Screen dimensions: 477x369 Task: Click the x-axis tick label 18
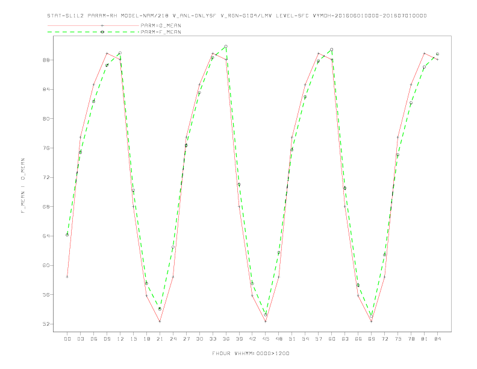tap(146, 339)
